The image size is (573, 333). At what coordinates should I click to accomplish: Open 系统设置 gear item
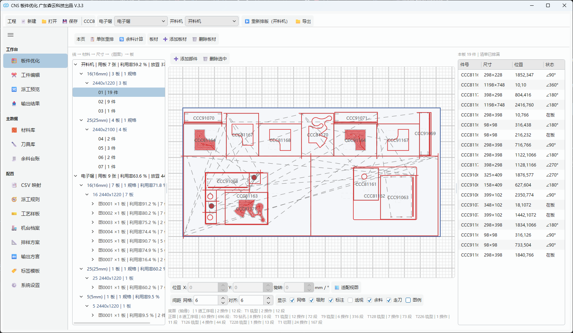[x=35, y=285]
